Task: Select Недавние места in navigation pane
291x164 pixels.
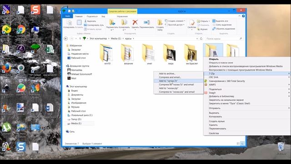Action: (80, 54)
